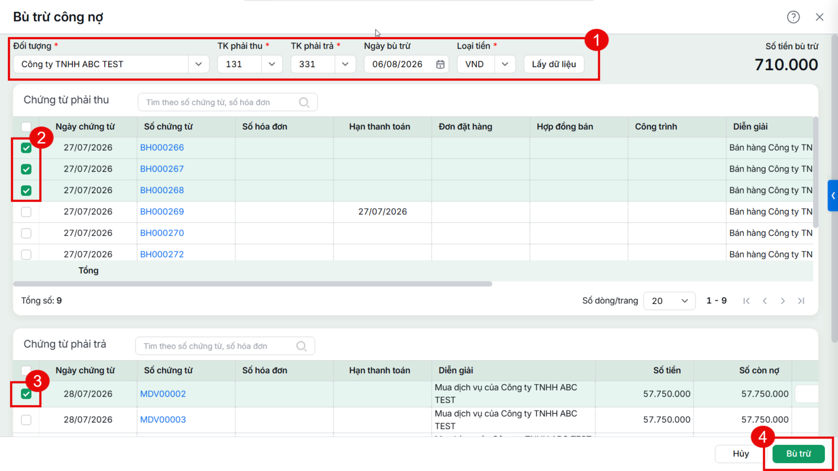Go to first page of receivables list

pyautogui.click(x=746, y=301)
